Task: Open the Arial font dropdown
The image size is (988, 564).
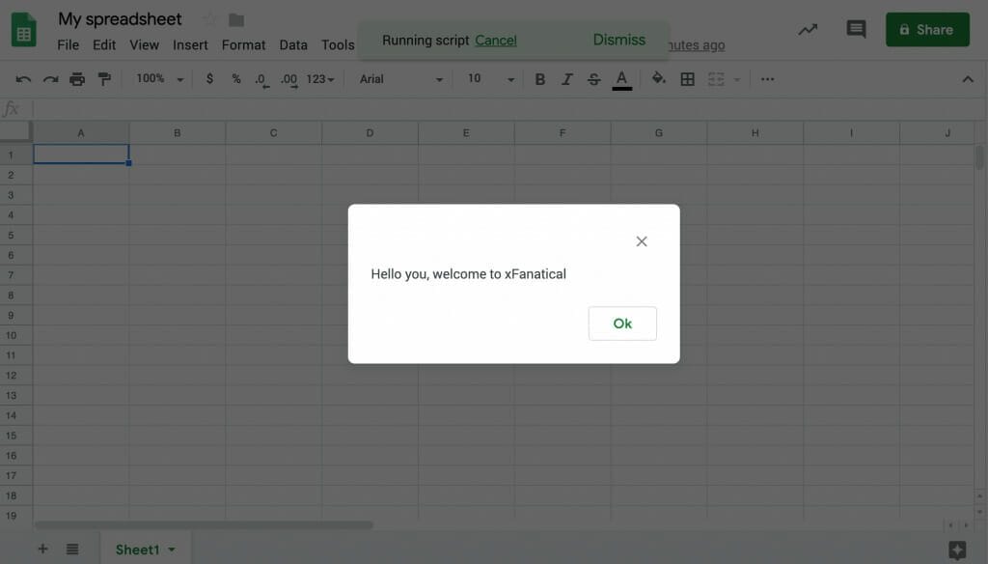Action: point(400,79)
